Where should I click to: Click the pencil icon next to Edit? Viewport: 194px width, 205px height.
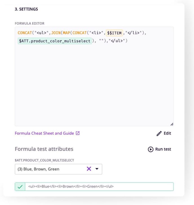159,133
